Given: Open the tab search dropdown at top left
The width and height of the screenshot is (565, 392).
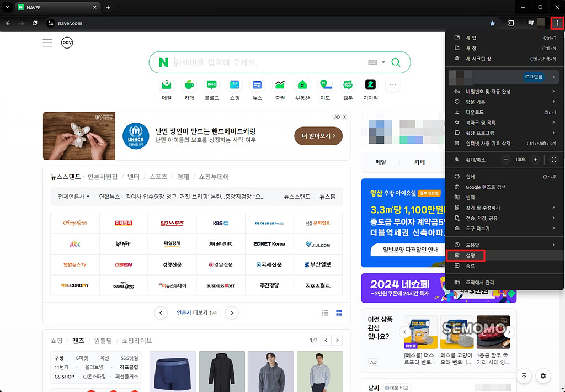Looking at the screenshot, I should (x=7, y=7).
